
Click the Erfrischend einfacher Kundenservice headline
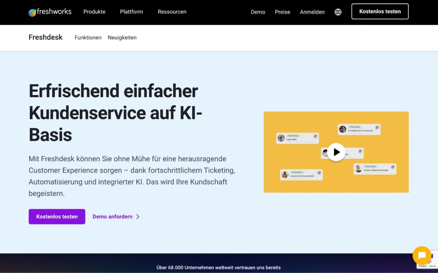tap(115, 113)
